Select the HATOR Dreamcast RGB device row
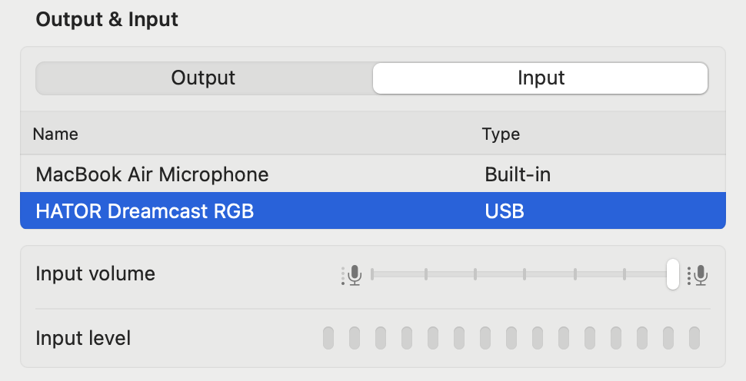This screenshot has width=746, height=381. click(x=145, y=210)
